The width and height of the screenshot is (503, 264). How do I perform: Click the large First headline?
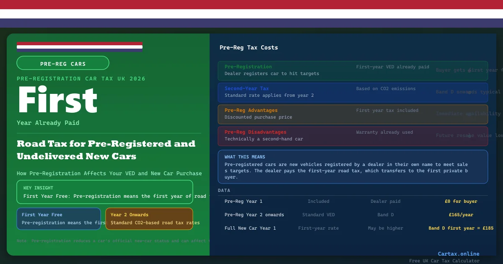coord(57,100)
